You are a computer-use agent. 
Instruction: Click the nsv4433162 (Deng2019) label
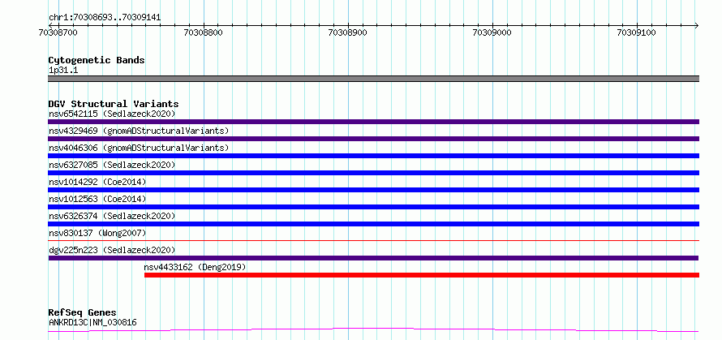(x=195, y=267)
